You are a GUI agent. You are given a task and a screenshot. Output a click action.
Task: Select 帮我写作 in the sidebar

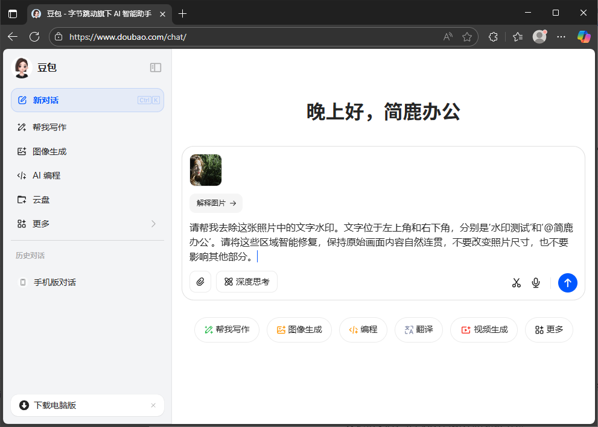pyautogui.click(x=48, y=127)
